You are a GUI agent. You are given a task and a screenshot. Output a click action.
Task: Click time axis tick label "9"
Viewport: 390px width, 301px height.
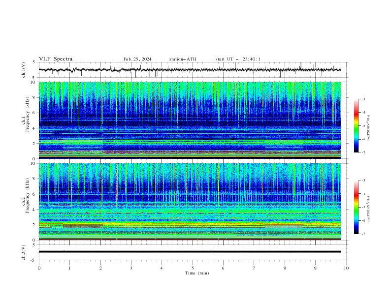pyautogui.click(x=315, y=268)
